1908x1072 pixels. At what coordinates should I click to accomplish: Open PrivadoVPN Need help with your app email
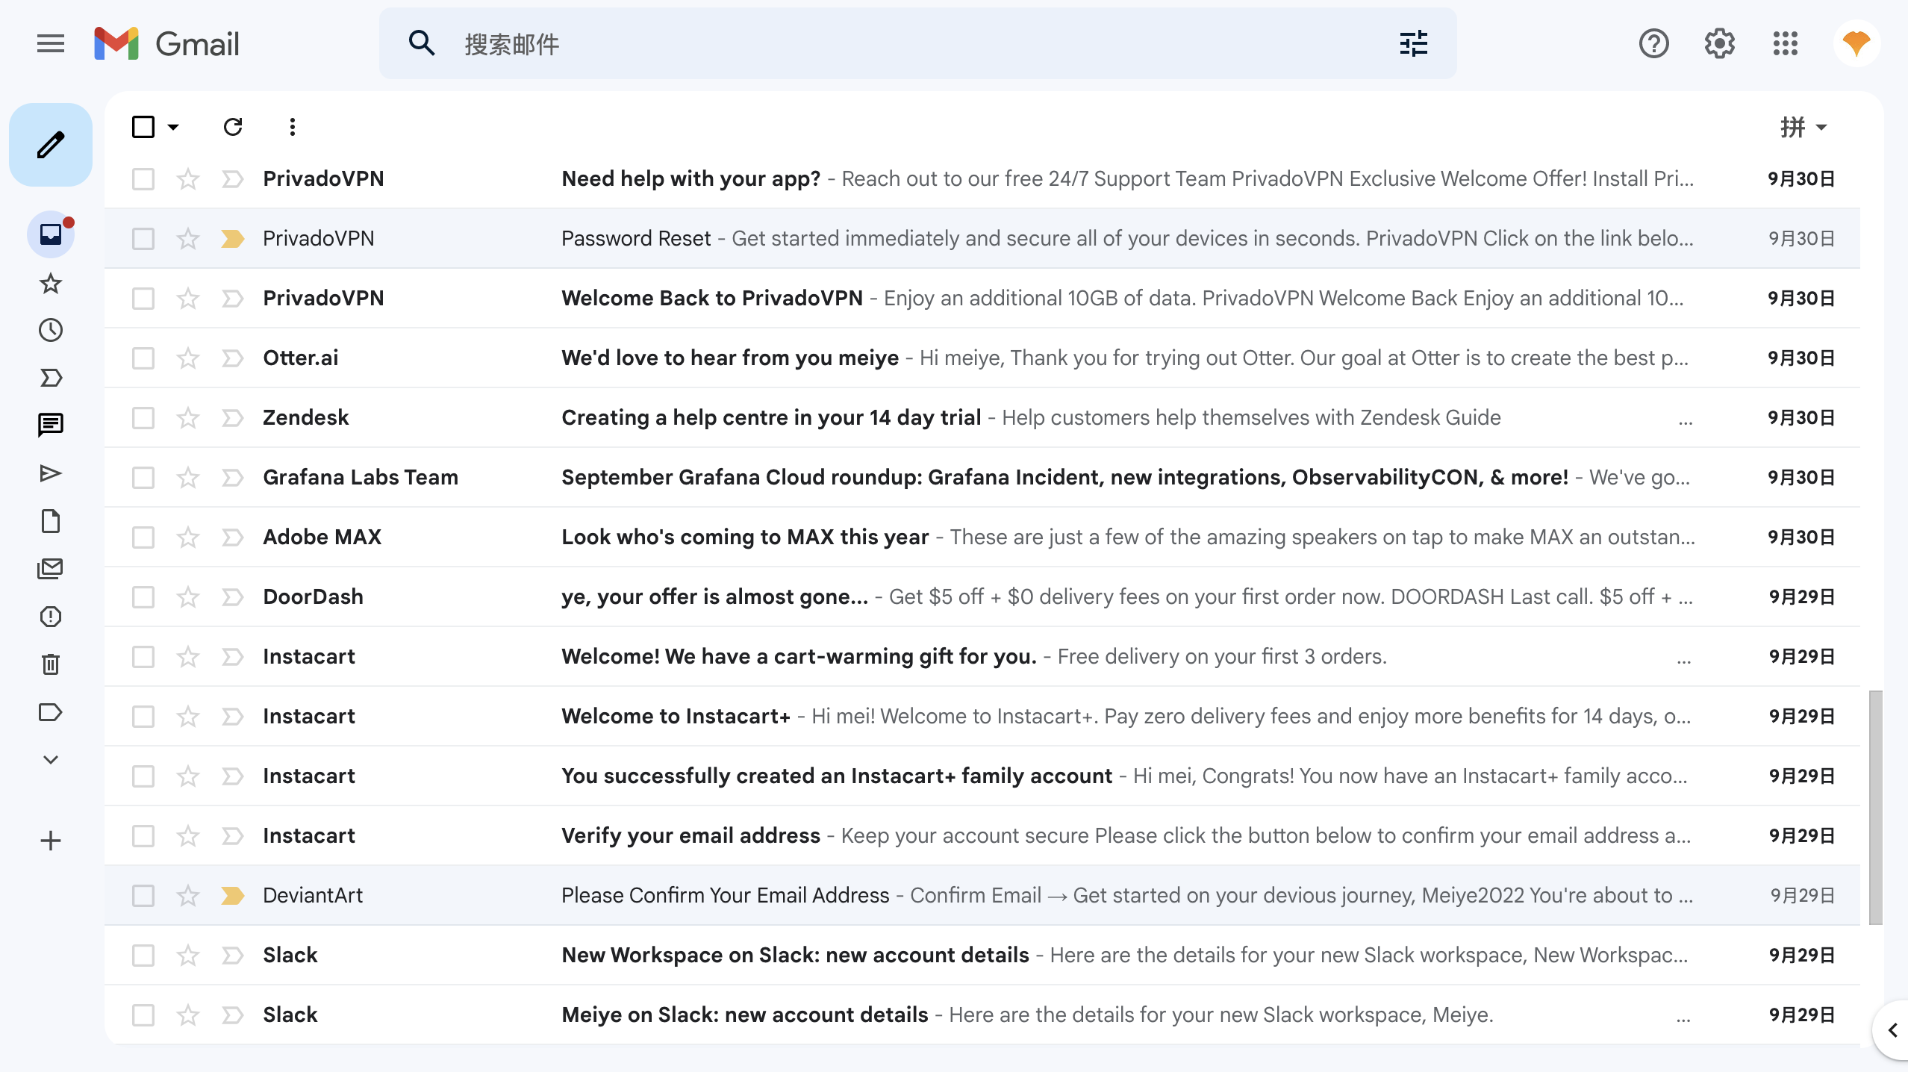(x=982, y=178)
